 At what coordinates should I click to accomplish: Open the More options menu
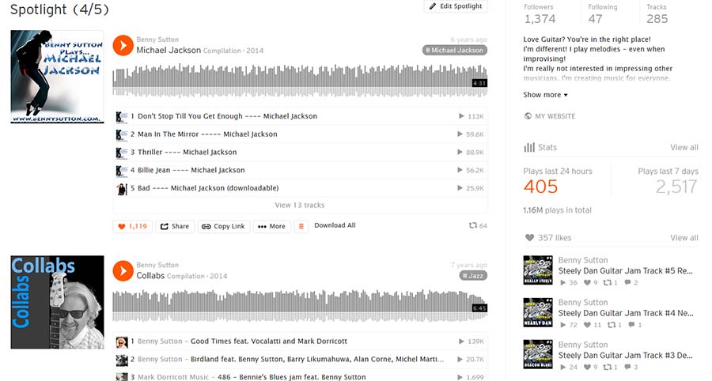[271, 226]
